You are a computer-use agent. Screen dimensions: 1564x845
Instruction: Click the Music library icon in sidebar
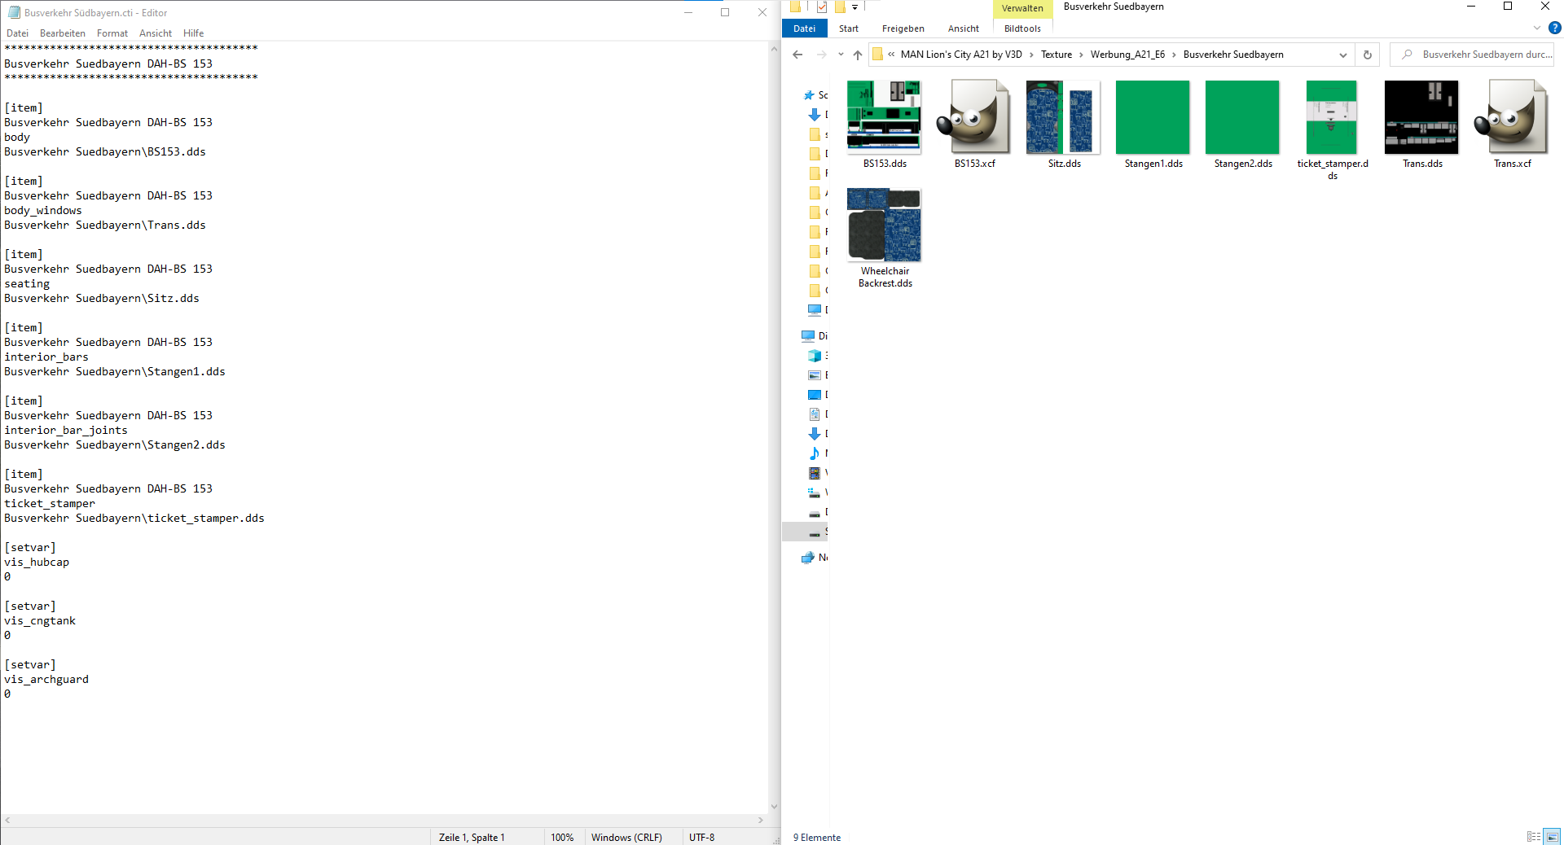point(814,453)
